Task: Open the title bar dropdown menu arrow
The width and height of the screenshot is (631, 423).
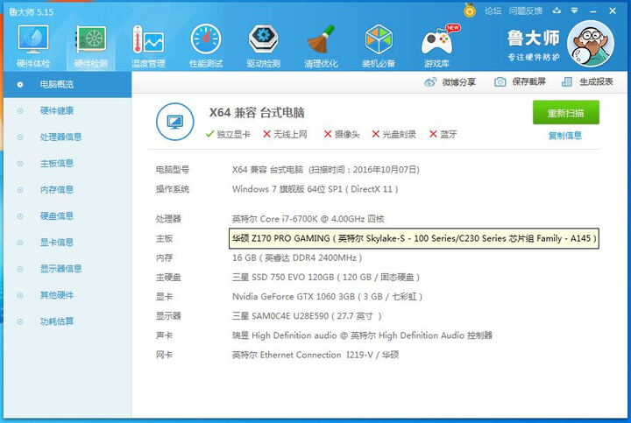Action: tap(575, 11)
